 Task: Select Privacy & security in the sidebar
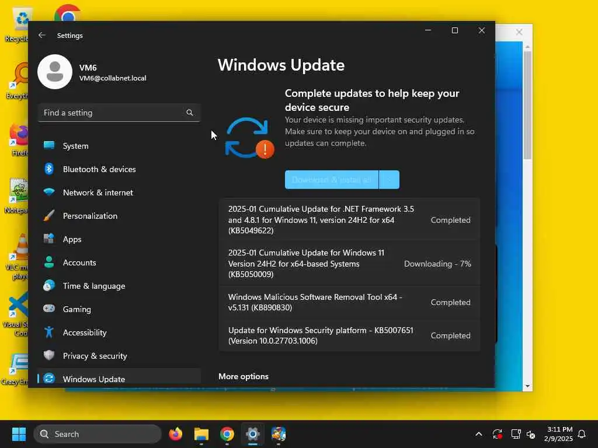(119, 355)
